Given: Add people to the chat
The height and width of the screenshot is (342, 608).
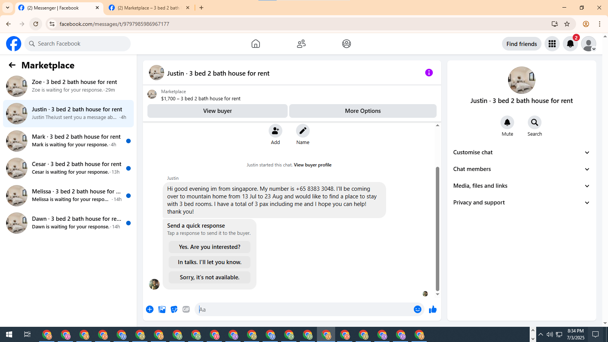Looking at the screenshot, I should click(x=275, y=131).
